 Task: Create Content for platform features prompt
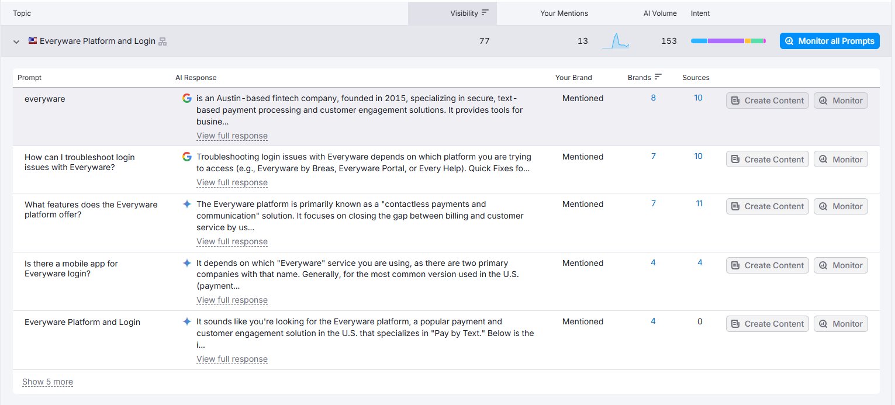tap(768, 206)
